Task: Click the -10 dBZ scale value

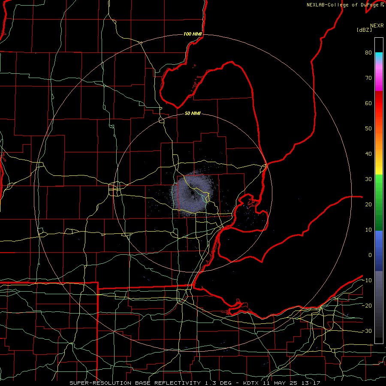Action: pos(367,280)
